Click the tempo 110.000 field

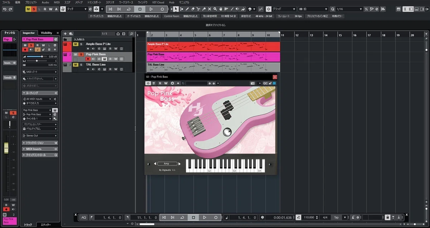(x=309, y=217)
